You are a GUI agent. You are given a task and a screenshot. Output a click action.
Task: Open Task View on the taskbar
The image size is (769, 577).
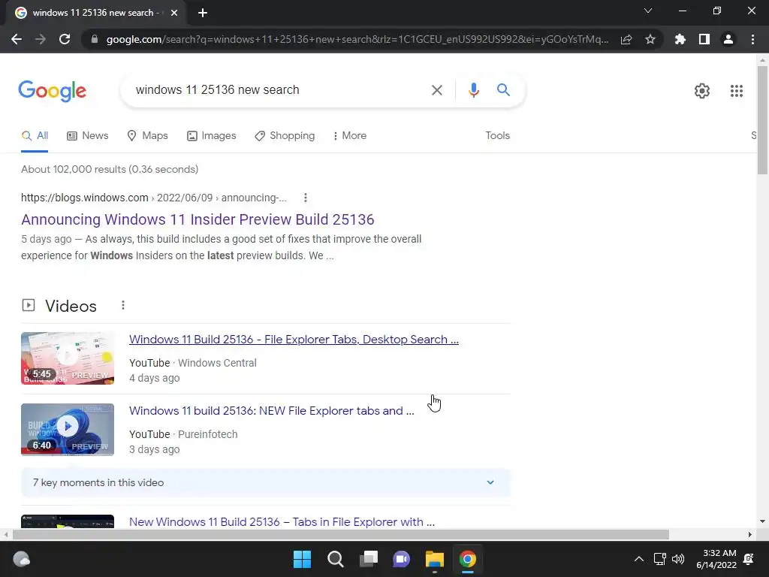pyautogui.click(x=368, y=559)
